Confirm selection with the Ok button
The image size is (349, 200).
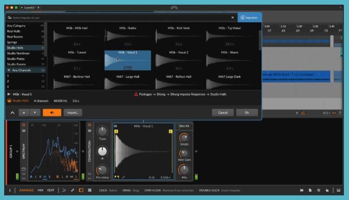coord(247,113)
